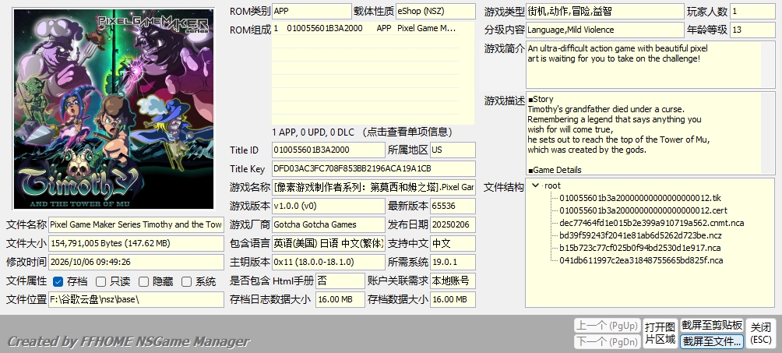Click the Title Key field
This screenshot has width=782, height=353.
point(374,168)
